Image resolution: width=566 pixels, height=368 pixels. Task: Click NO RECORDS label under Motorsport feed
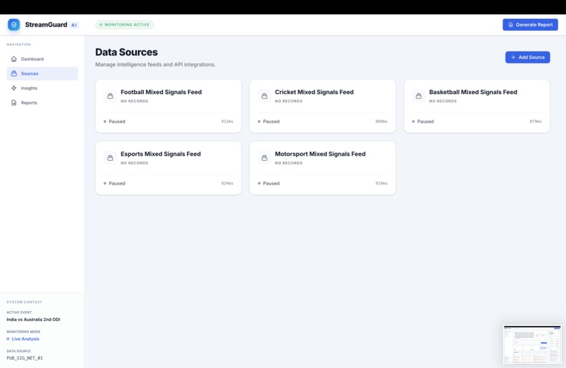point(289,163)
